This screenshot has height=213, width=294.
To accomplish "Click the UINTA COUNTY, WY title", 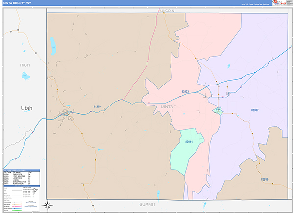I will [17, 3].
